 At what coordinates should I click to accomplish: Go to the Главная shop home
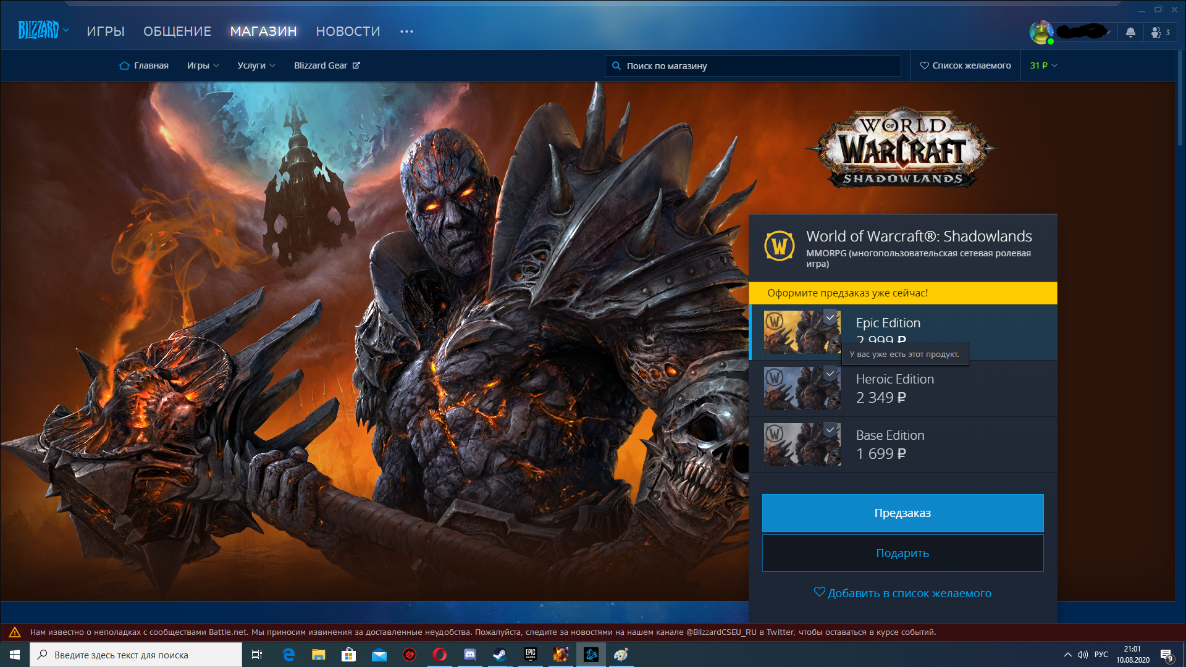click(x=143, y=65)
